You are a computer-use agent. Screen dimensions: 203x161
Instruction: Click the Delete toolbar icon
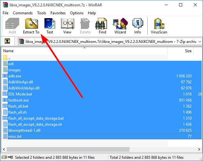click(85, 23)
